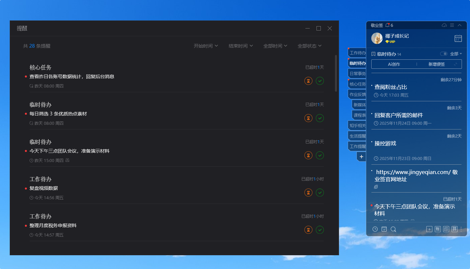This screenshot has width=470, height=269.
Task: Delay the 今天下午三点团队会议 reminder in 提醒 window
Action: coord(308,155)
